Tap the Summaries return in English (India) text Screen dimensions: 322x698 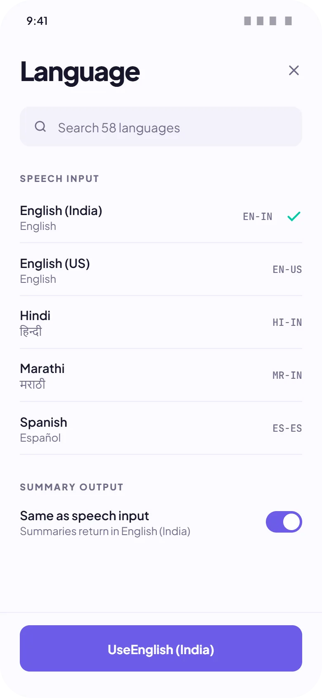point(105,531)
